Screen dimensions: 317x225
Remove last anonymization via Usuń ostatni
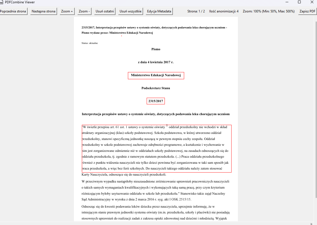pos(105,11)
